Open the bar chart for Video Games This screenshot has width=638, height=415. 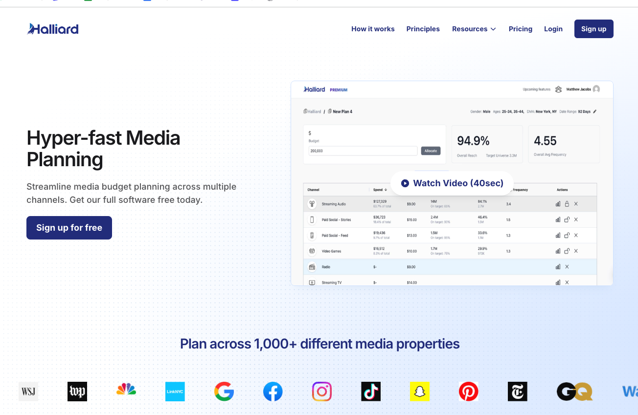(558, 251)
